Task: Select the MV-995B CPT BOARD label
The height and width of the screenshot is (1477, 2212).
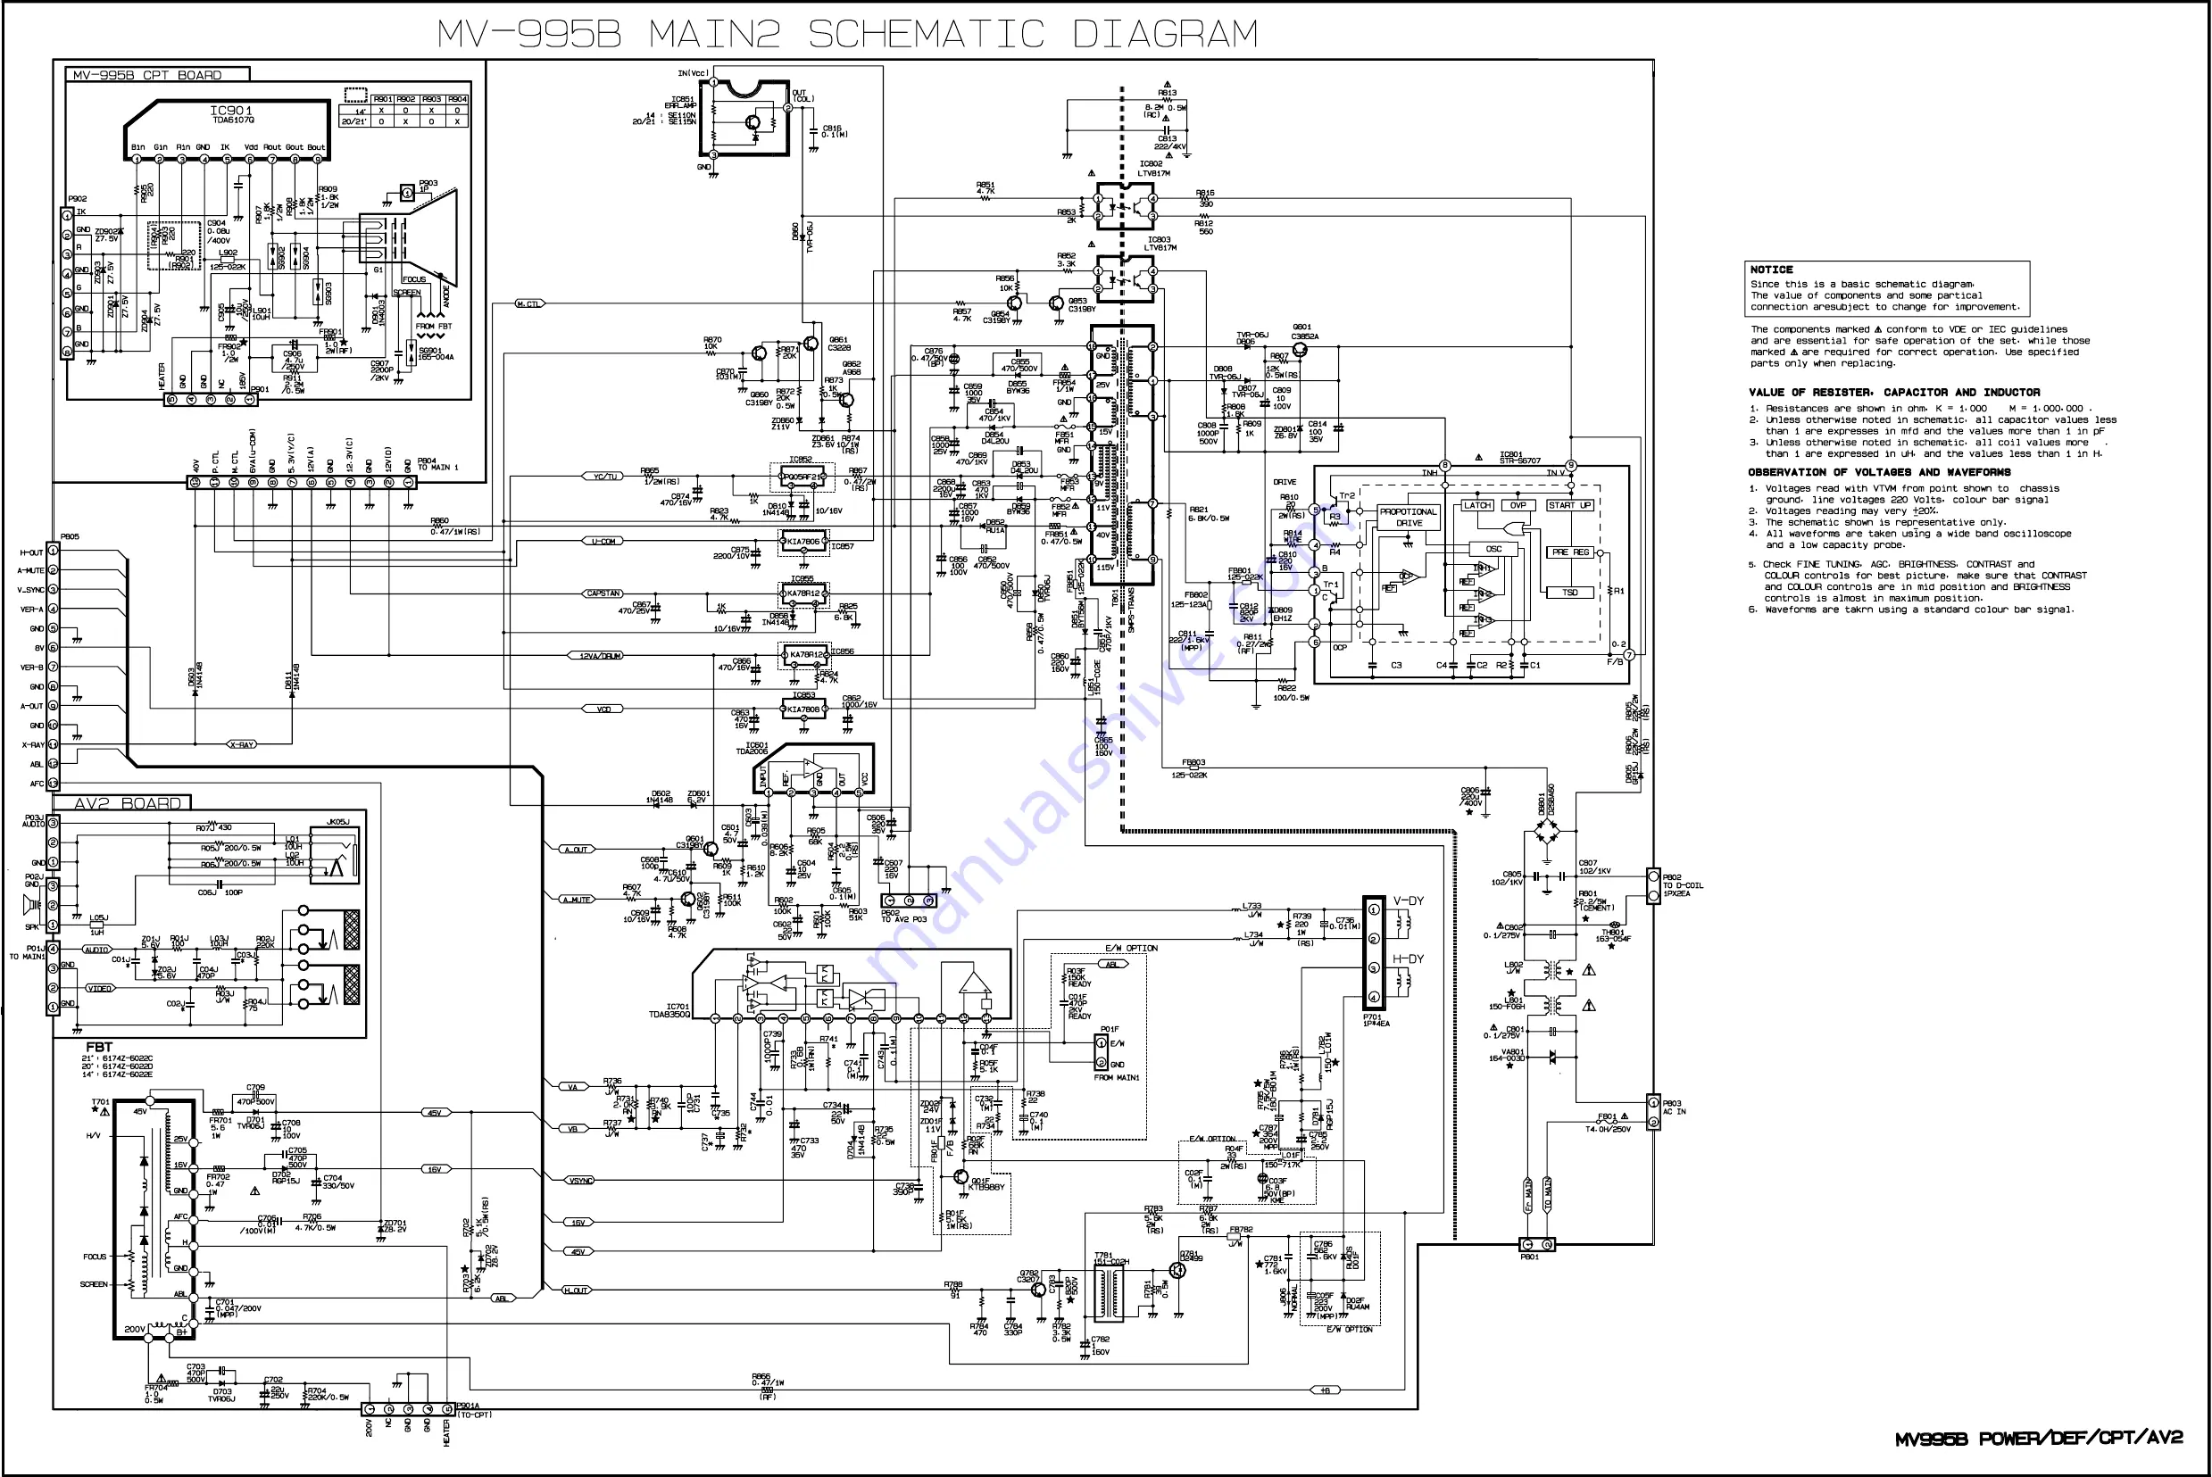Action: [148, 75]
